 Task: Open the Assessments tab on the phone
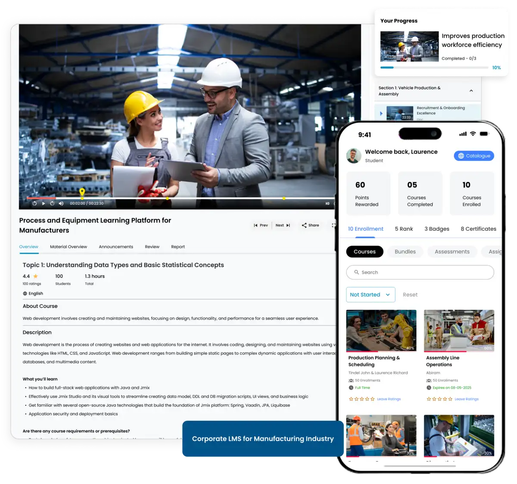pos(452,251)
